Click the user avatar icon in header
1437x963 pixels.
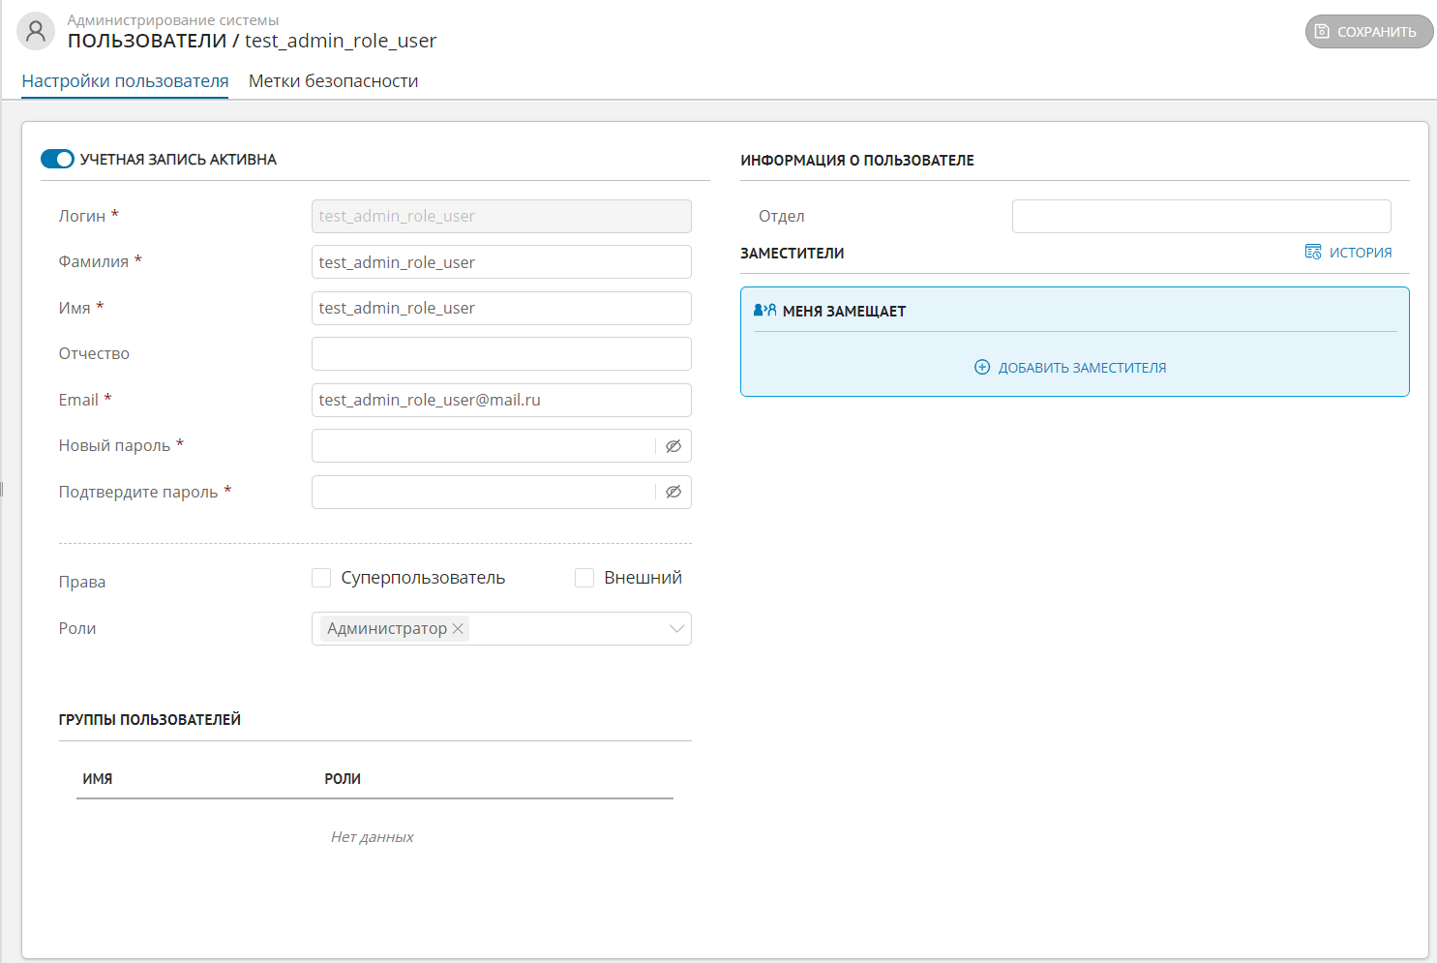36,31
